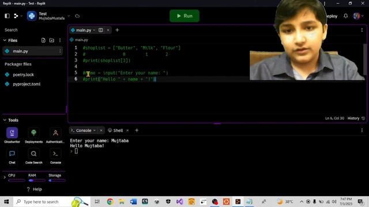This screenshot has height=207, width=369.
Task: Click the Python repl logo icon
Action: (x=32, y=16)
